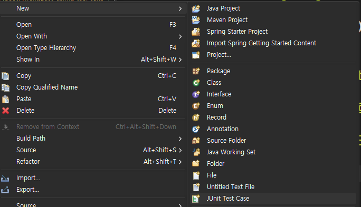
Task: Expand the Show In submenu arrow
Action: coord(180,60)
